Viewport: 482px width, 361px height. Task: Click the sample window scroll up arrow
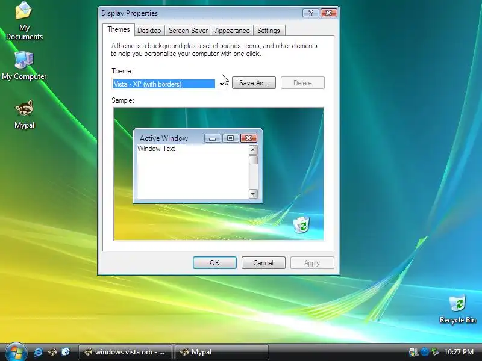tap(253, 150)
